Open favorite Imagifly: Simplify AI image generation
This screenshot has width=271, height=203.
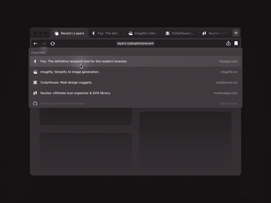135,72
